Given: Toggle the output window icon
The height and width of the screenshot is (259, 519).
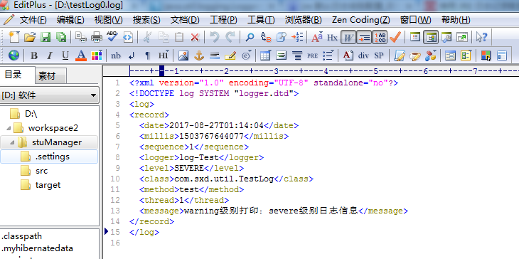Looking at the screenshot, I should pyautogui.click(x=447, y=37).
